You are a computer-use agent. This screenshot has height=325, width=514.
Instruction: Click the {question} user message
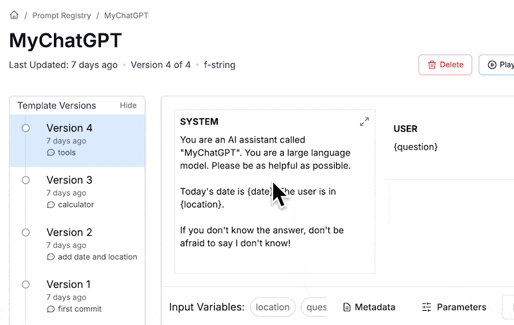(x=415, y=147)
